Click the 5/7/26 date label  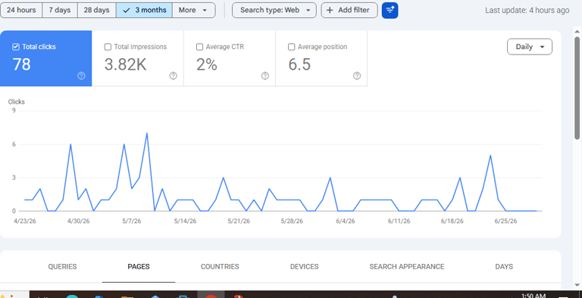pyautogui.click(x=132, y=222)
